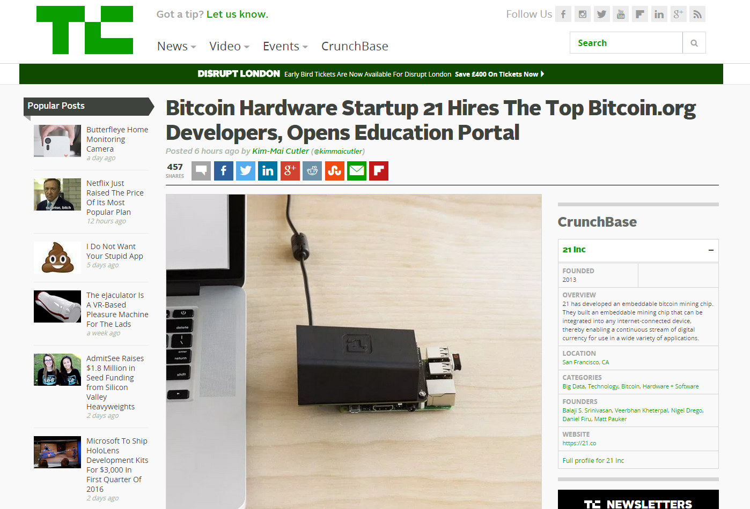Share on Reddit using alien icon
Image resolution: width=750 pixels, height=509 pixels.
point(312,171)
